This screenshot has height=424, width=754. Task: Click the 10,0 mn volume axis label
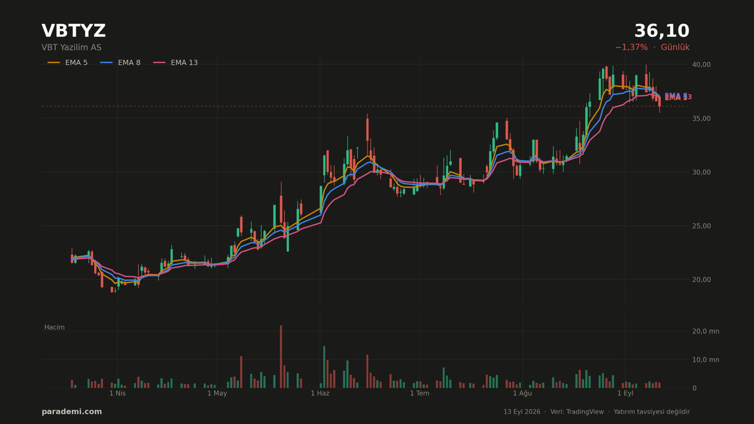705,360
